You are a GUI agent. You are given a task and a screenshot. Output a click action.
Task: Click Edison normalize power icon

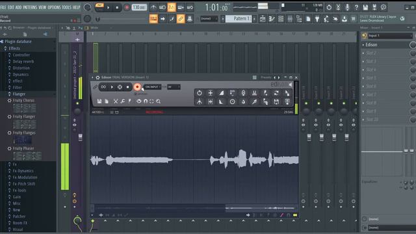(200, 93)
